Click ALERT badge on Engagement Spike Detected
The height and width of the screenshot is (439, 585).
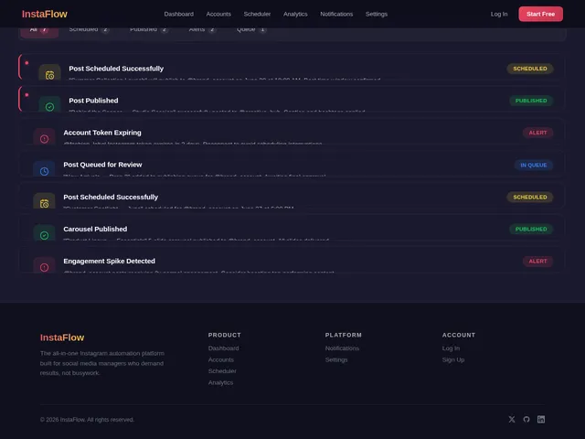tap(537, 261)
